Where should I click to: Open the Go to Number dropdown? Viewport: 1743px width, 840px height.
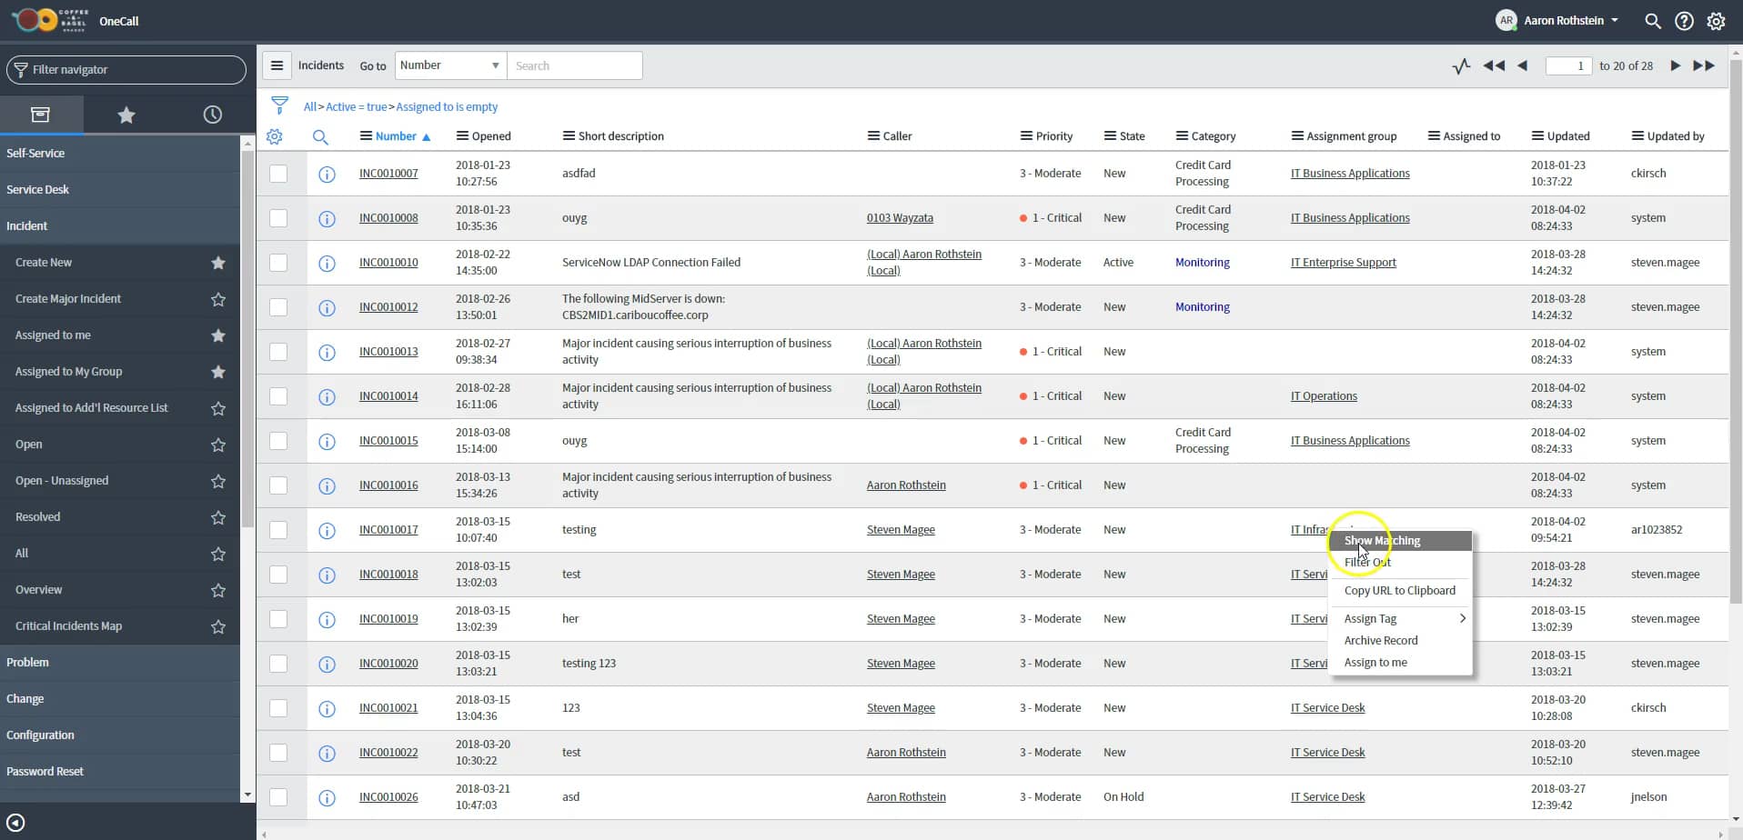tap(450, 65)
